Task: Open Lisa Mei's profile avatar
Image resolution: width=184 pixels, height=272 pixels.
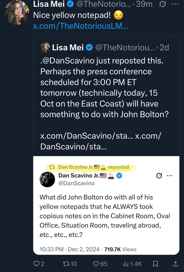Action: [x=17, y=12]
